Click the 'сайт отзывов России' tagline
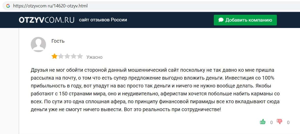 tap(103, 20)
